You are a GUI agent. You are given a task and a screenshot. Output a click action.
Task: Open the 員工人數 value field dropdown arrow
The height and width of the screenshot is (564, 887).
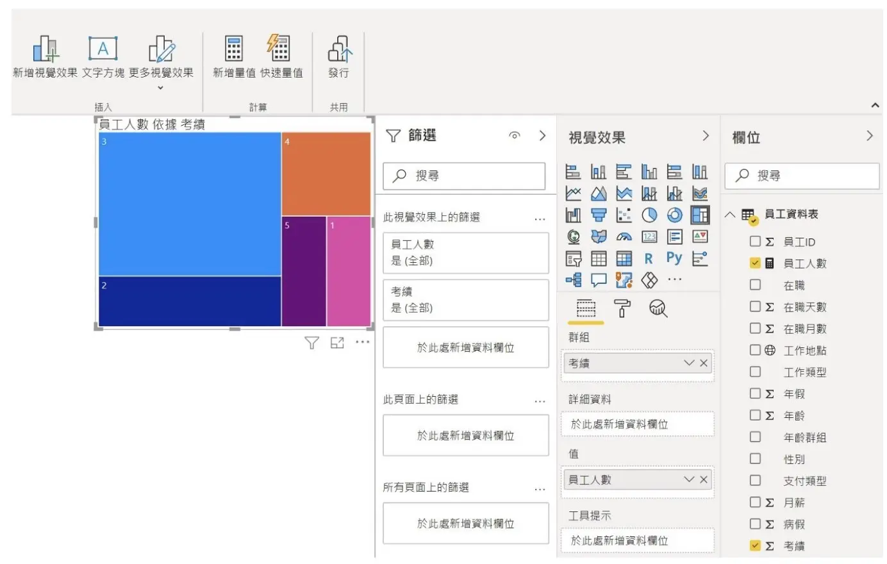coord(689,479)
